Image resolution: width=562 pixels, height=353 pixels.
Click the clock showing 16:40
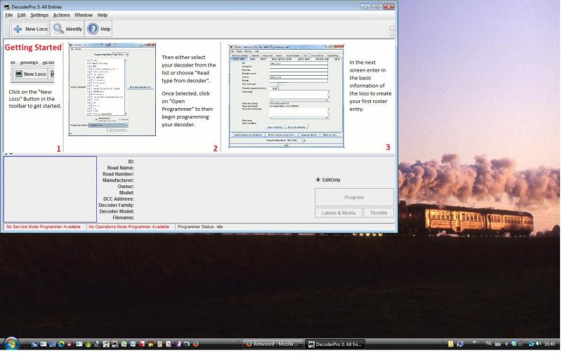(549, 344)
